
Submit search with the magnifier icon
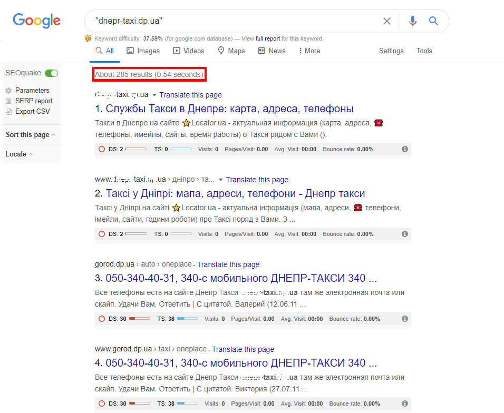(x=433, y=21)
